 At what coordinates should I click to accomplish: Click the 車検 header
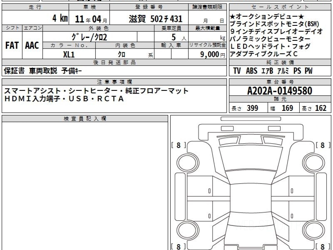[x=89, y=7]
